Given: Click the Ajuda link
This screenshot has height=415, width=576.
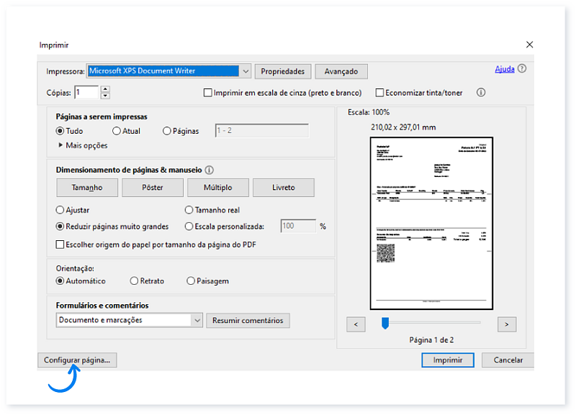Looking at the screenshot, I should pyautogui.click(x=505, y=69).
